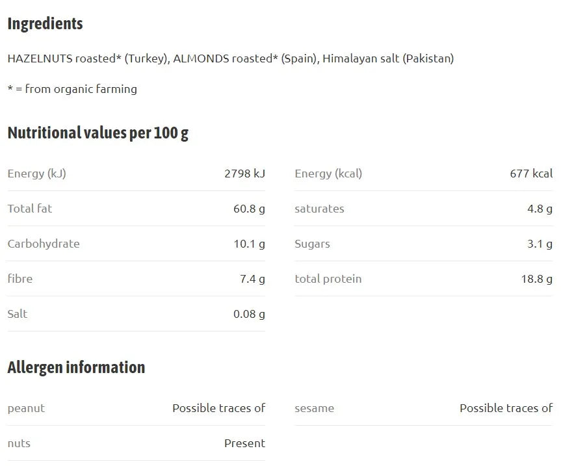
Task: Click the organic farming footnote
Action: (x=72, y=88)
